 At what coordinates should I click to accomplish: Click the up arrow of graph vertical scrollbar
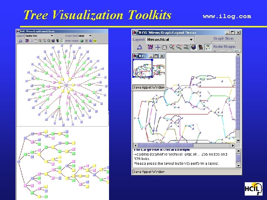(238, 55)
